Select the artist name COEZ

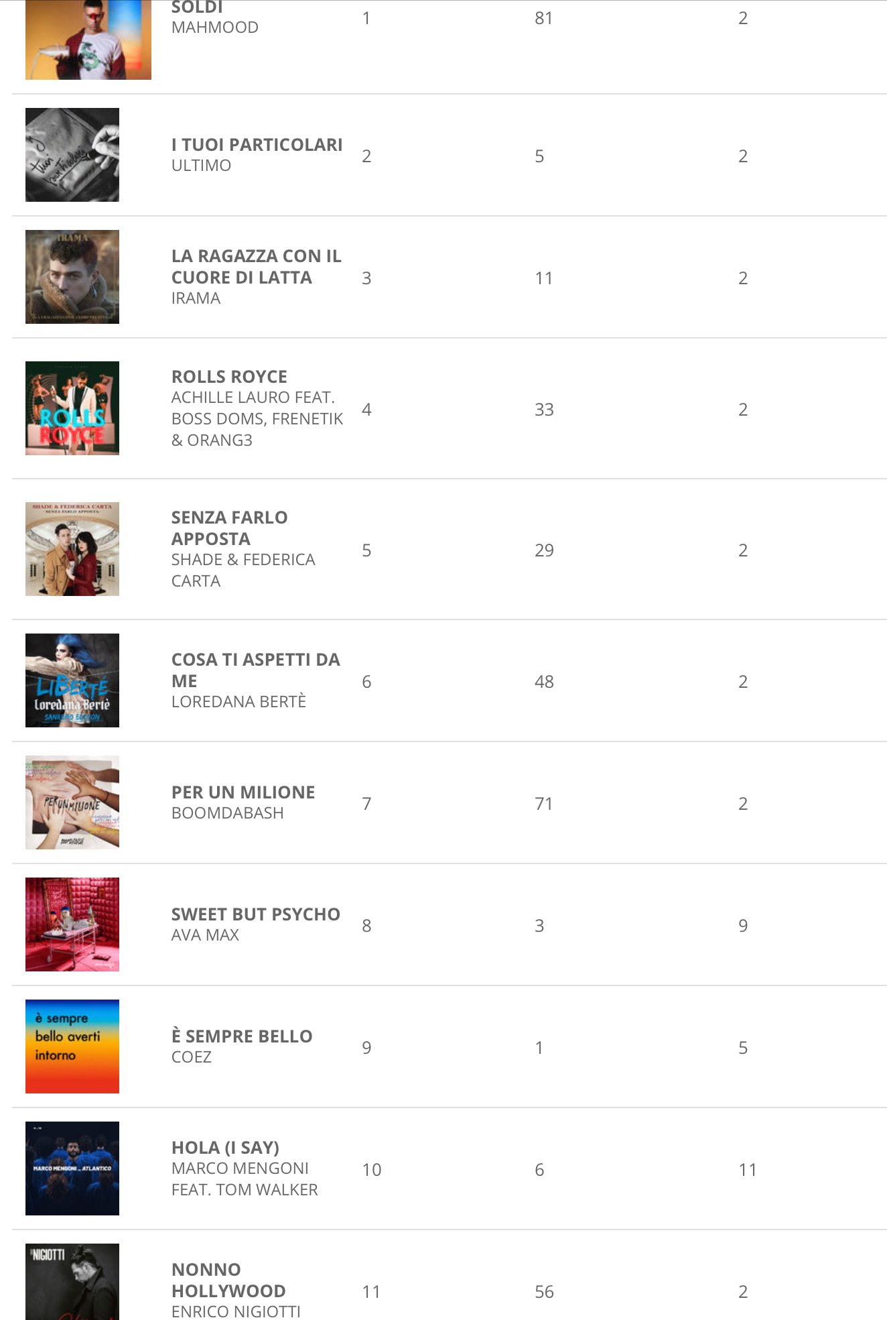(x=192, y=1057)
